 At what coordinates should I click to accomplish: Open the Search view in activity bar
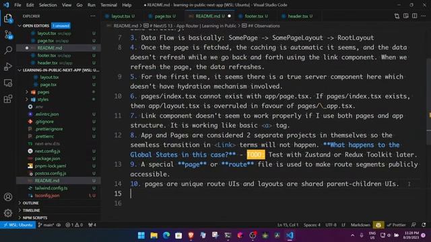click(8, 50)
